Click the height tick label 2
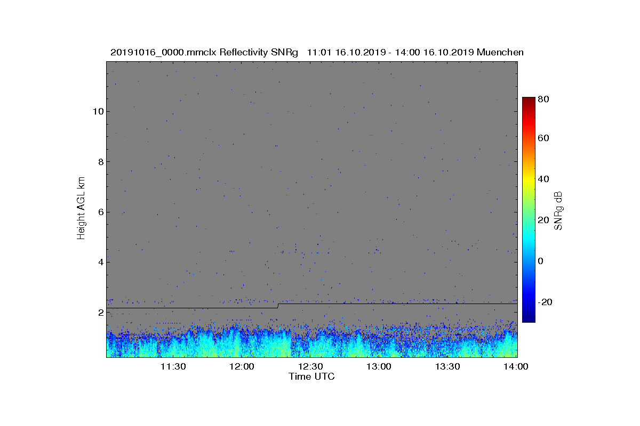 [100, 313]
